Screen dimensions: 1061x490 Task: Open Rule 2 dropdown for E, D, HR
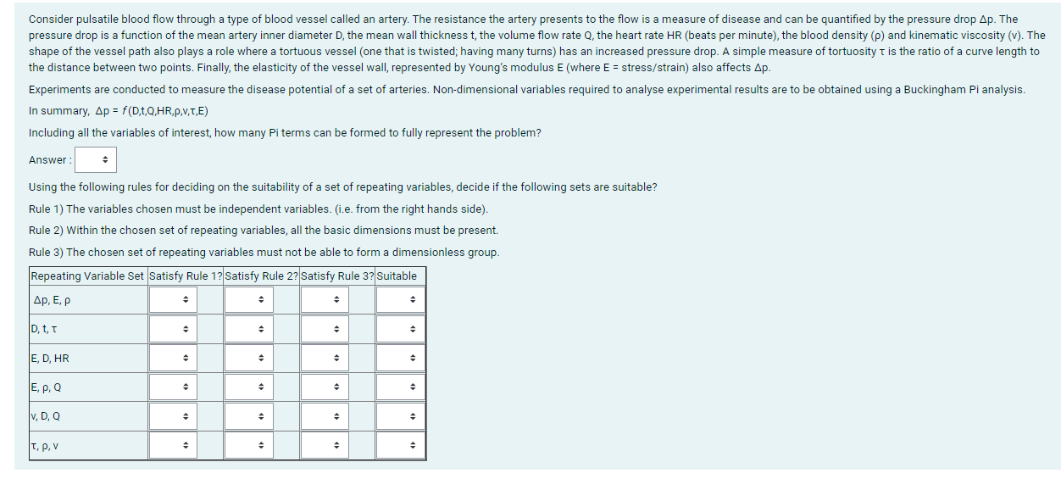(x=249, y=359)
